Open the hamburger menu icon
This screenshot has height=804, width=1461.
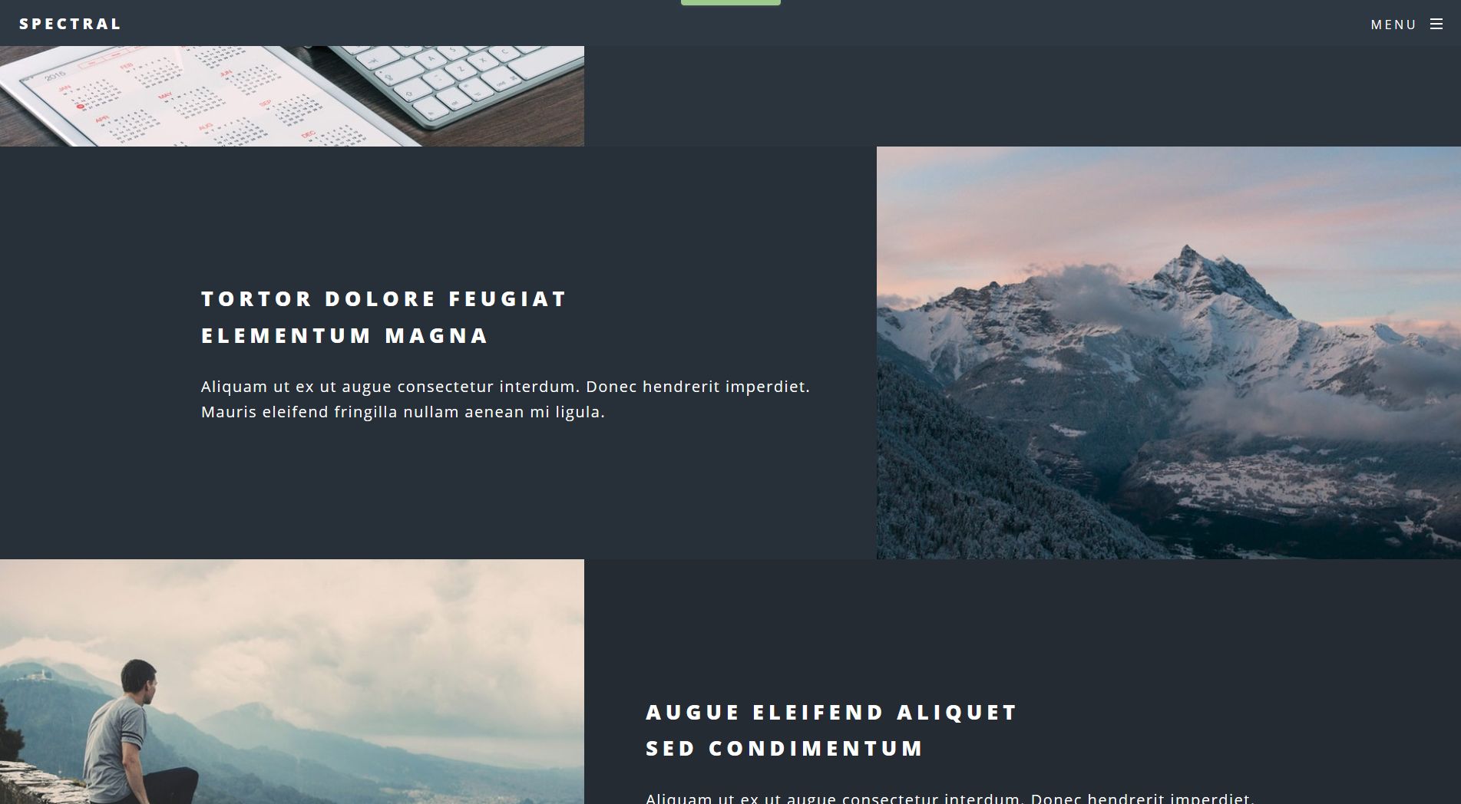point(1436,25)
